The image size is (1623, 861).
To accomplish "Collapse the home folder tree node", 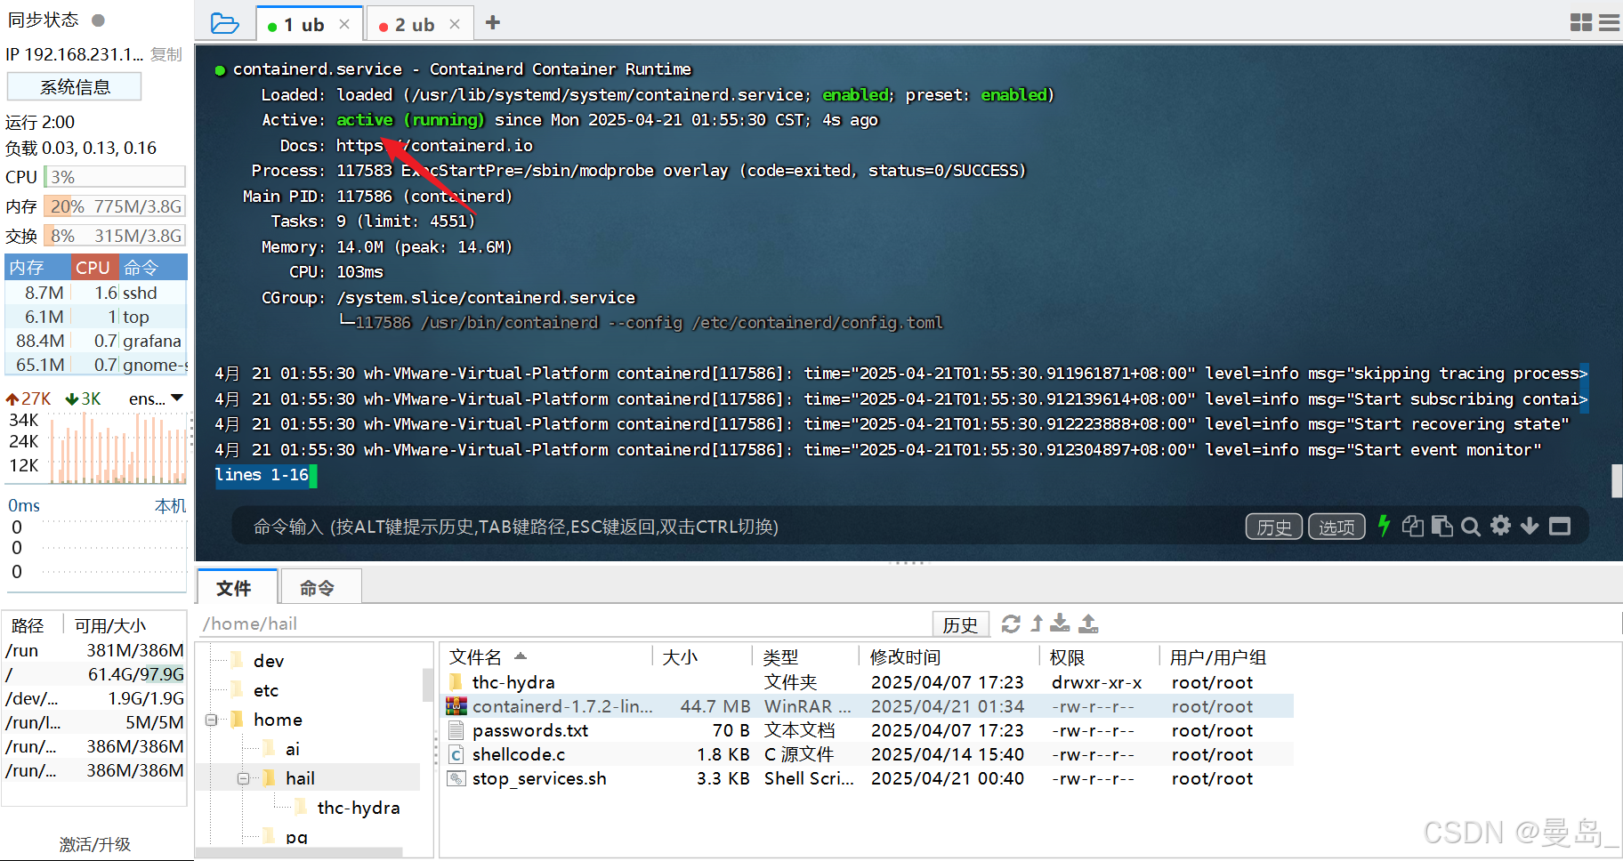I will [212, 720].
